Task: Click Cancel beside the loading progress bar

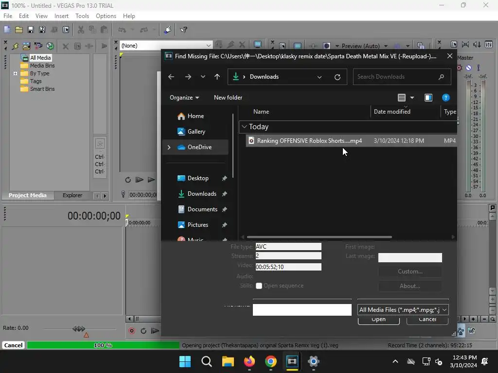Action: 13,345
